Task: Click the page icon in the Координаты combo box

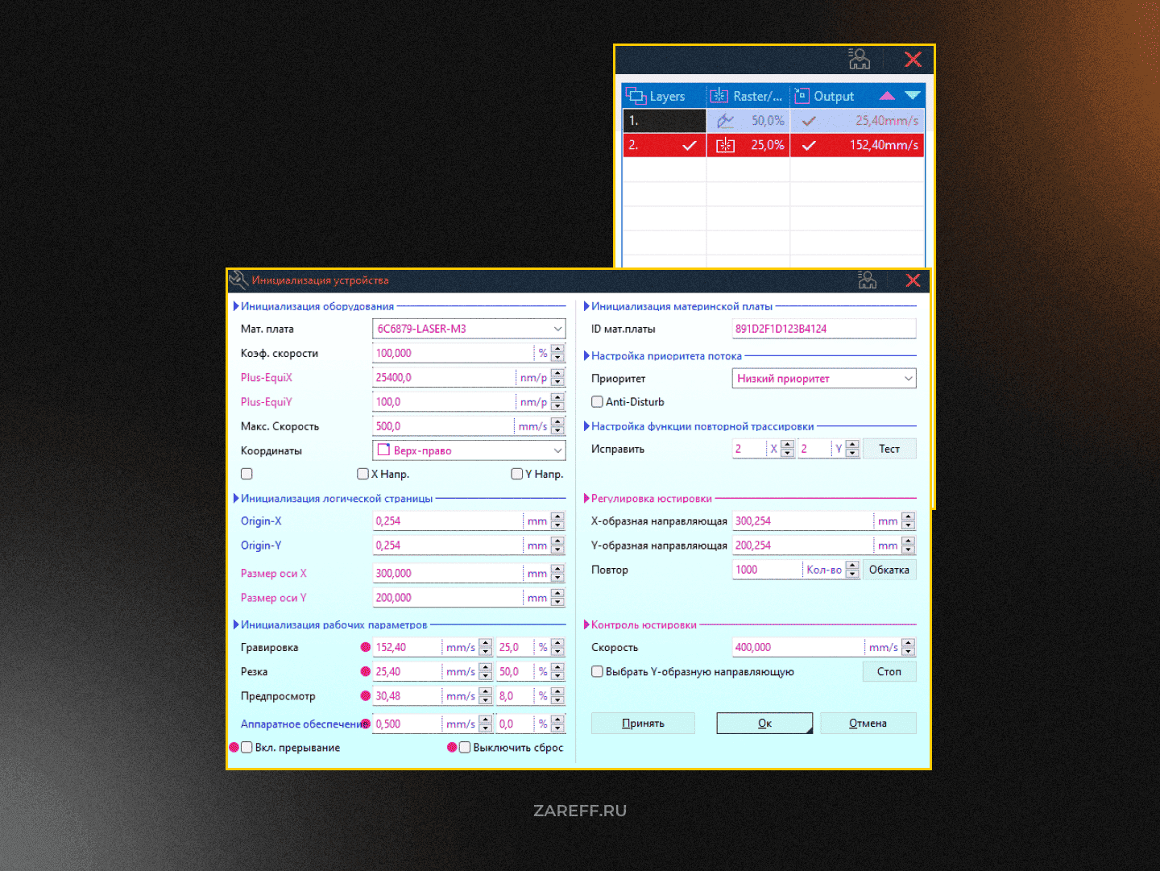Action: [384, 450]
